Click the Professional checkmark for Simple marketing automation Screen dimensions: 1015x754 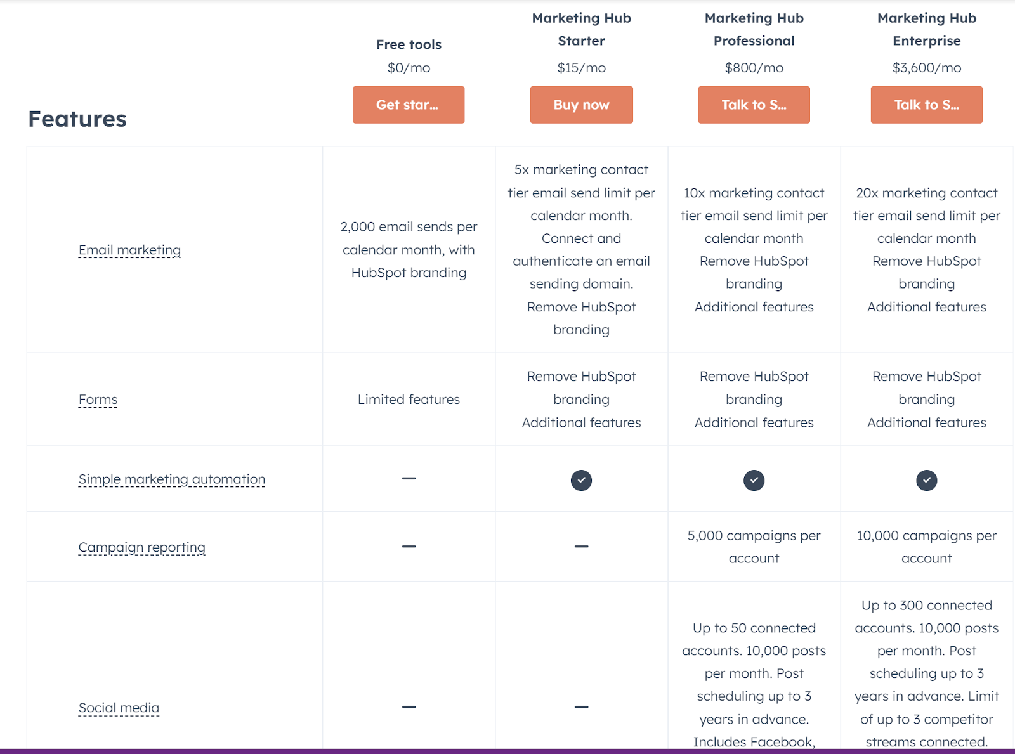pyautogui.click(x=754, y=480)
